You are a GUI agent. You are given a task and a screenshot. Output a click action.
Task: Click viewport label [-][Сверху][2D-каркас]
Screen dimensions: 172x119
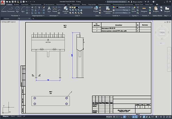[x=8, y=22]
